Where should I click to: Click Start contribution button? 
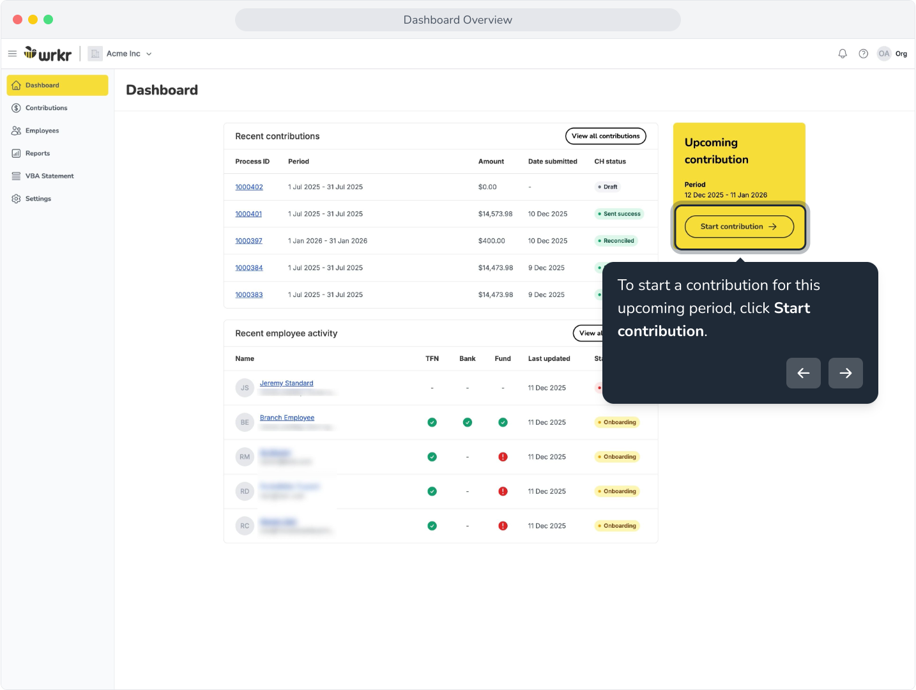click(x=739, y=227)
